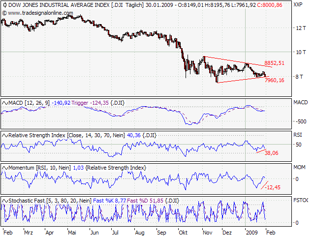
Task: Click the candlestick icon before DOW JONES title
Action: point(5,5)
